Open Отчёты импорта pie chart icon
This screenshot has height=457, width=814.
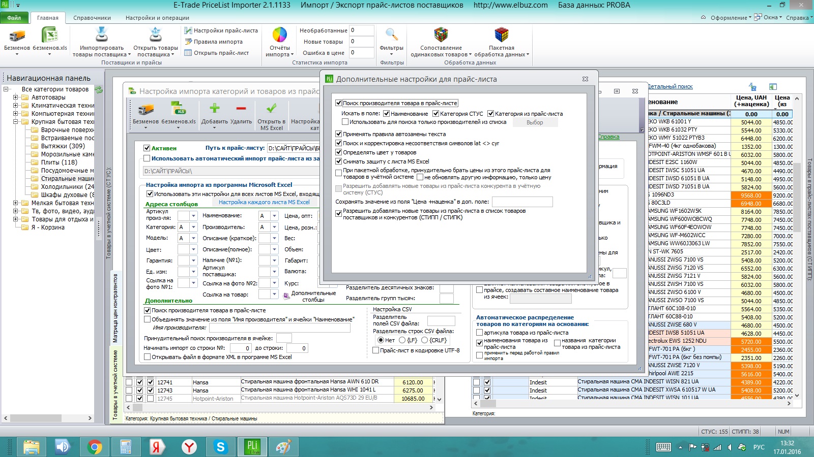pos(280,35)
